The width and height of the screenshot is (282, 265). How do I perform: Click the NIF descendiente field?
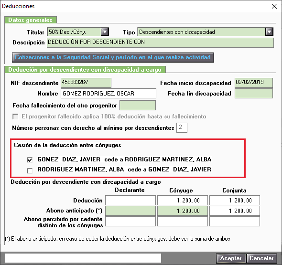point(86,83)
